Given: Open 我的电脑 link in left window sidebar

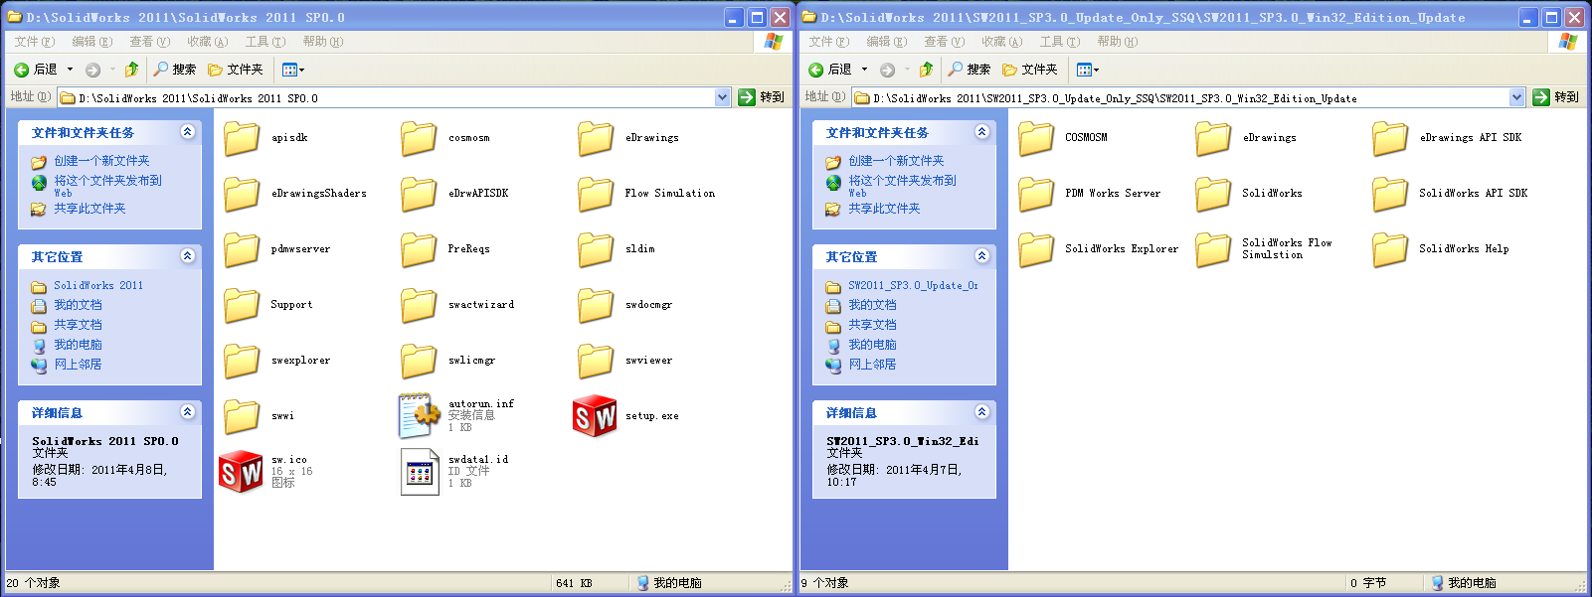Looking at the screenshot, I should coord(78,345).
